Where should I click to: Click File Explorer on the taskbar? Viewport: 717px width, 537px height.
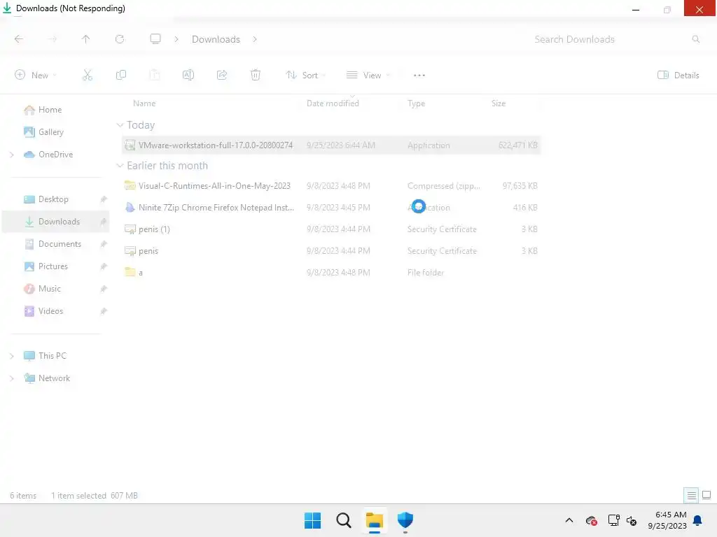tap(375, 520)
